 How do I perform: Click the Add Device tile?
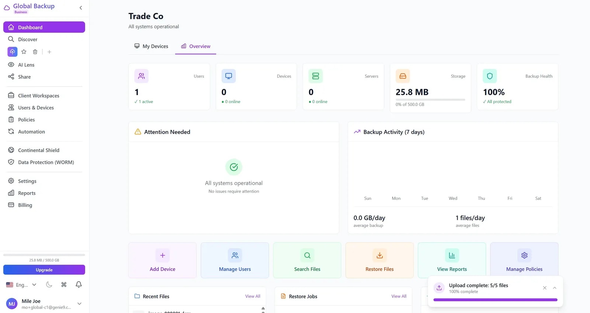point(163,260)
